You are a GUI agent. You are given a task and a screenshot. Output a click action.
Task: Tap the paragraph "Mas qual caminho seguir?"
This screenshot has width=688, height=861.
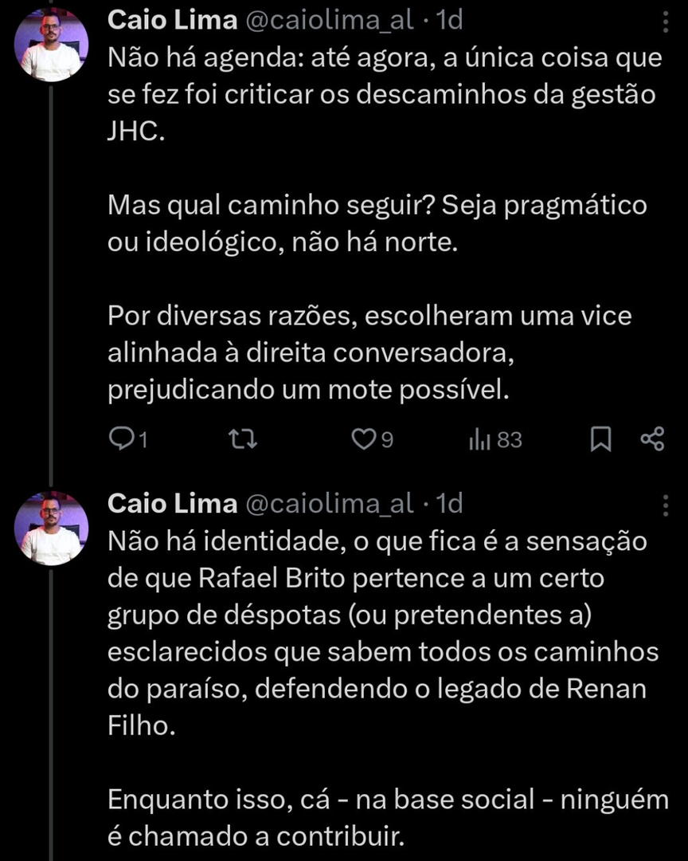pyautogui.click(x=377, y=223)
